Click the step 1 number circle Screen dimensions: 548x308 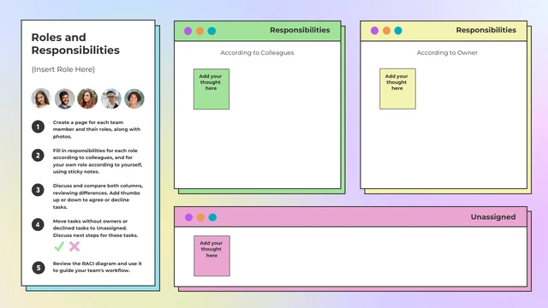tap(38, 127)
